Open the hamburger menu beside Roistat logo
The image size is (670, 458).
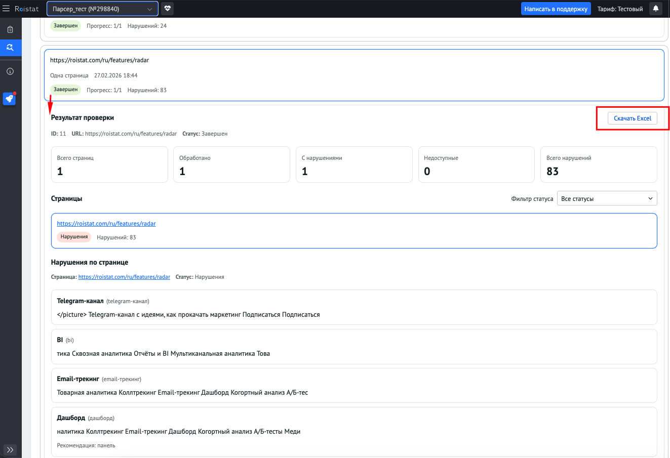point(6,9)
